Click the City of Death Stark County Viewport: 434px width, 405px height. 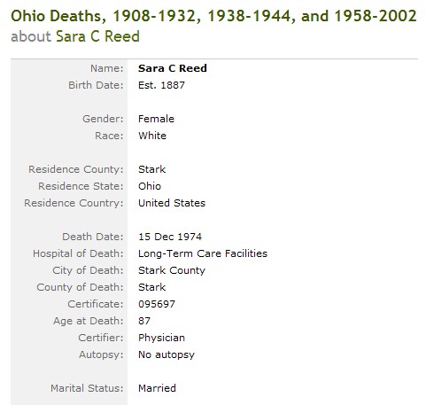point(172,270)
